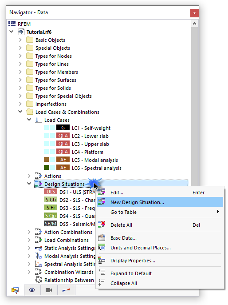Click the scrollbar up arrow in Navigator
The width and height of the screenshot is (228, 305).
pyautogui.click(x=194, y=24)
